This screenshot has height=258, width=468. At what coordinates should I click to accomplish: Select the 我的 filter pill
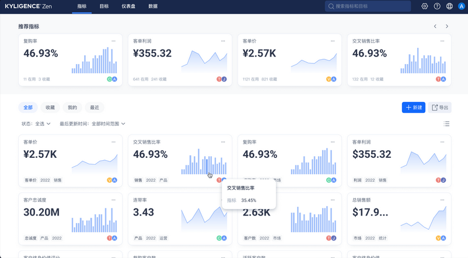pyautogui.click(x=72, y=108)
